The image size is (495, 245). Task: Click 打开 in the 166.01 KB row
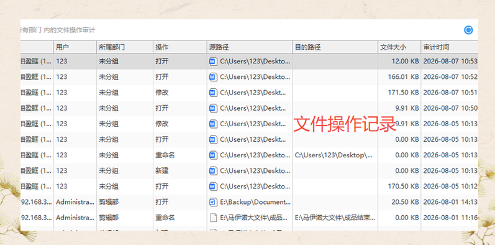162,77
